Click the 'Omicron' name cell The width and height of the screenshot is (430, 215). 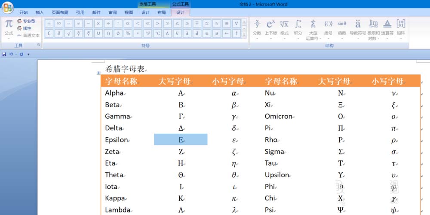[x=278, y=116]
